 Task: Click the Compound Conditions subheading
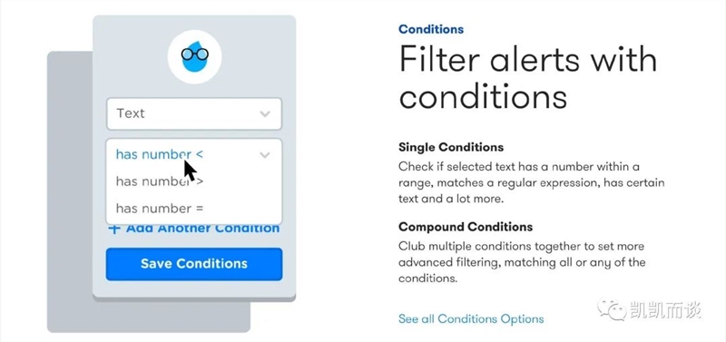[x=466, y=227]
